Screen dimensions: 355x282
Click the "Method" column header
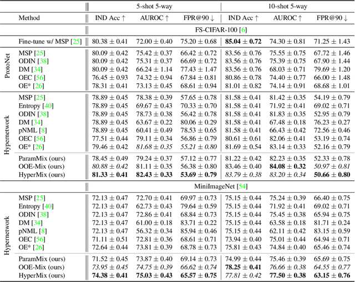tap(29, 18)
